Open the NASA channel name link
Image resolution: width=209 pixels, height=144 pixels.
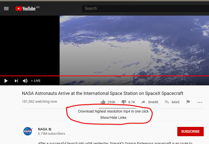pos(43,129)
